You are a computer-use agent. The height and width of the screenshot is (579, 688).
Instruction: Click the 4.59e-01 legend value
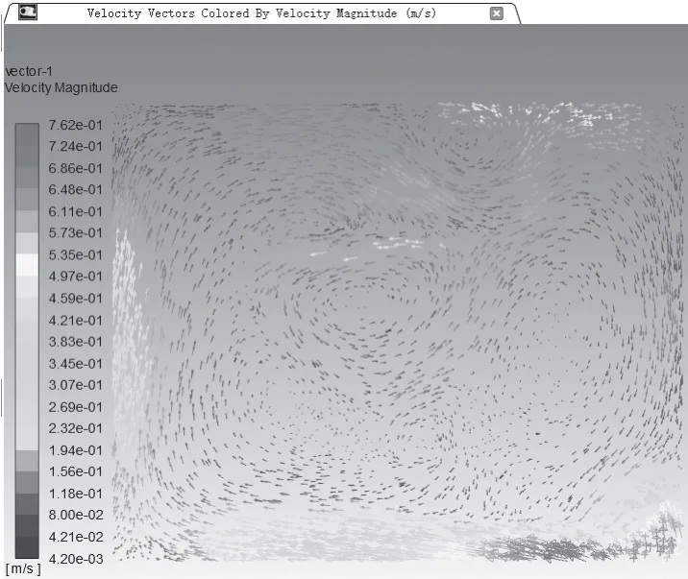[76, 299]
